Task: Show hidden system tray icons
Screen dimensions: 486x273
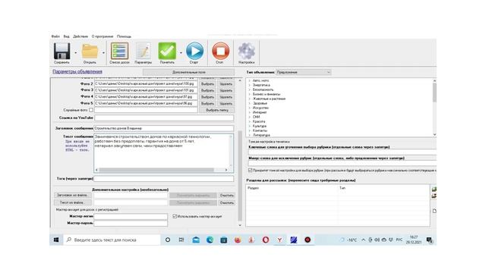Action: click(363, 240)
